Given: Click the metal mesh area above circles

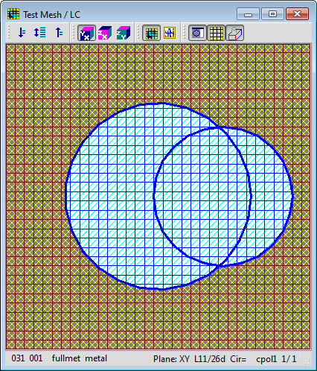Looking at the screenshot, I should click(x=158, y=73).
